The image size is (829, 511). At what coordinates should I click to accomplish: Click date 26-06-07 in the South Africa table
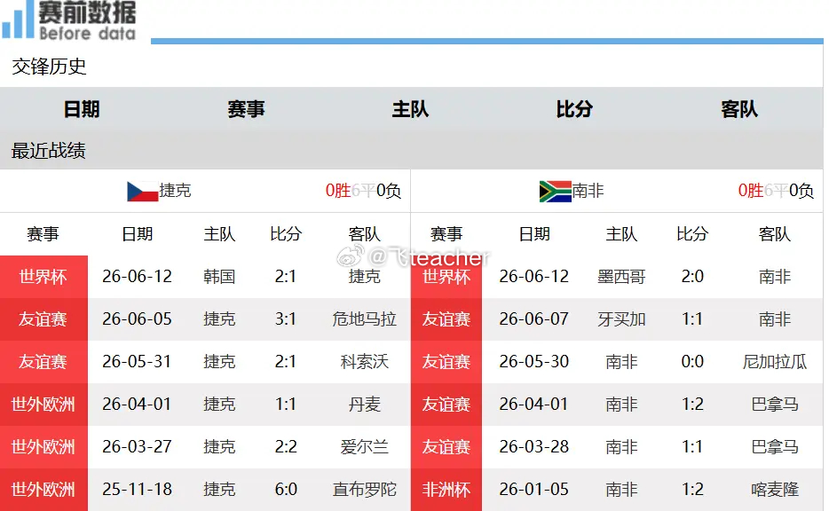pos(534,319)
